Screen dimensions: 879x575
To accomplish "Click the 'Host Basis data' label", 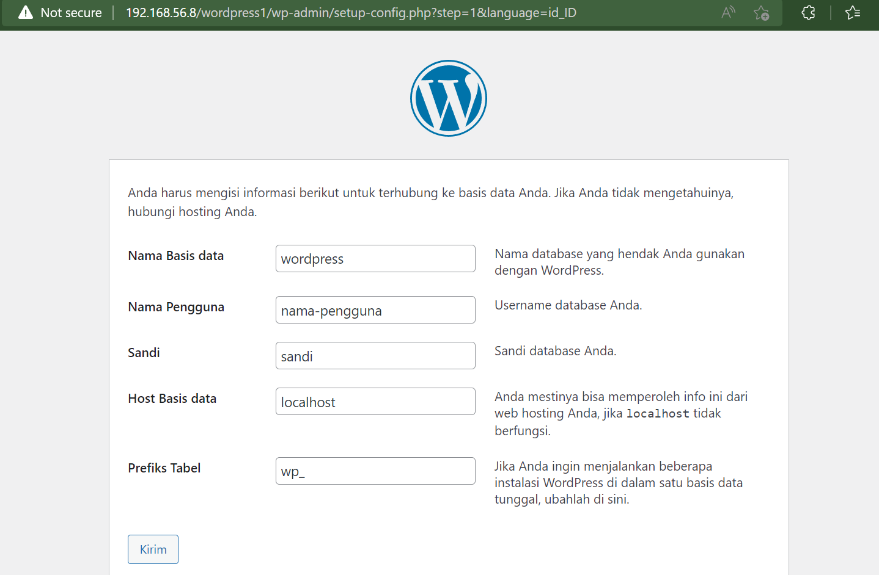I will [172, 399].
